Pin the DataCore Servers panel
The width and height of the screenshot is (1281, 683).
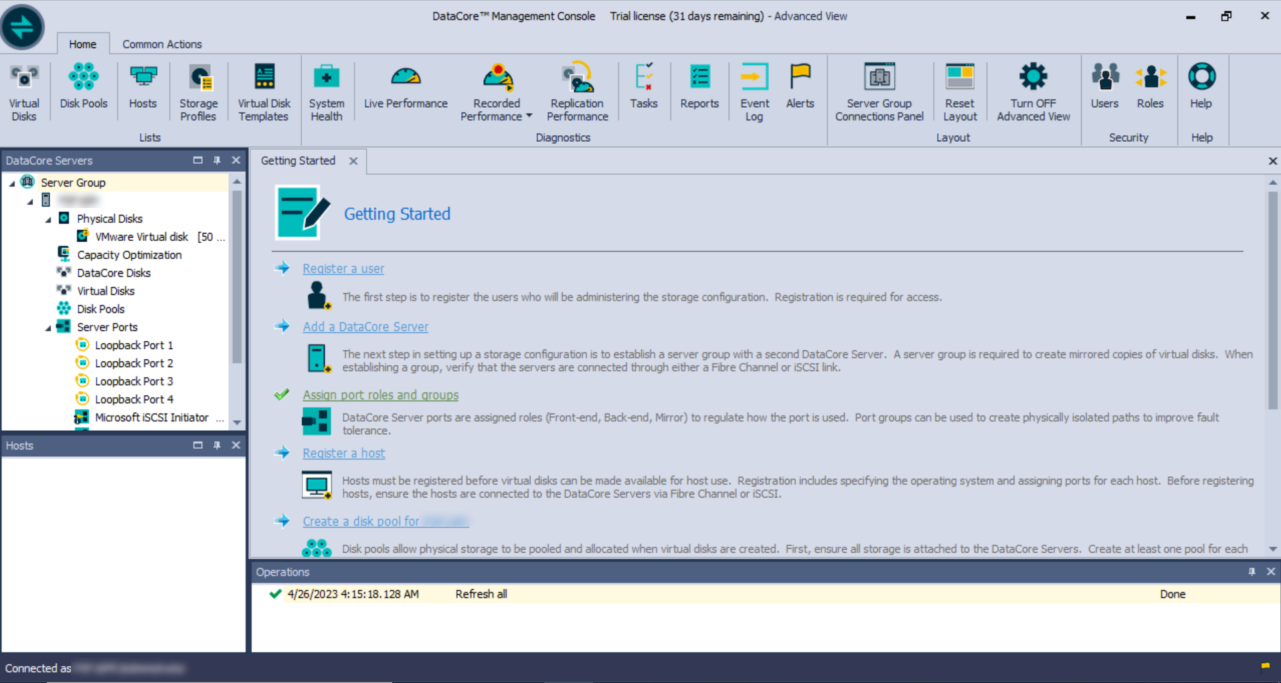pos(216,160)
